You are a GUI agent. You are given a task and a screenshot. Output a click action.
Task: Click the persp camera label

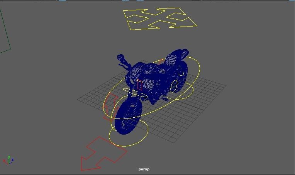click(144, 169)
